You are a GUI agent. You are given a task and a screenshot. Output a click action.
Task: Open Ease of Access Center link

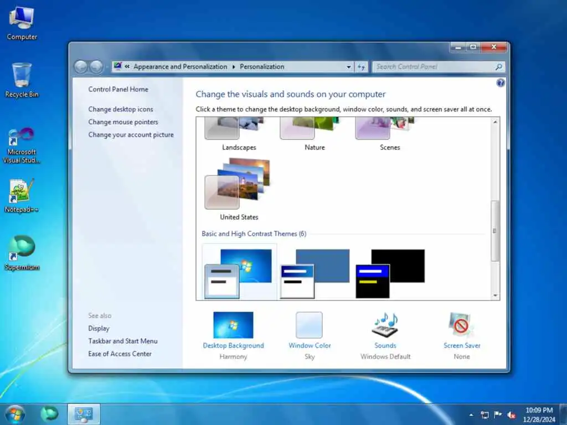click(x=120, y=354)
